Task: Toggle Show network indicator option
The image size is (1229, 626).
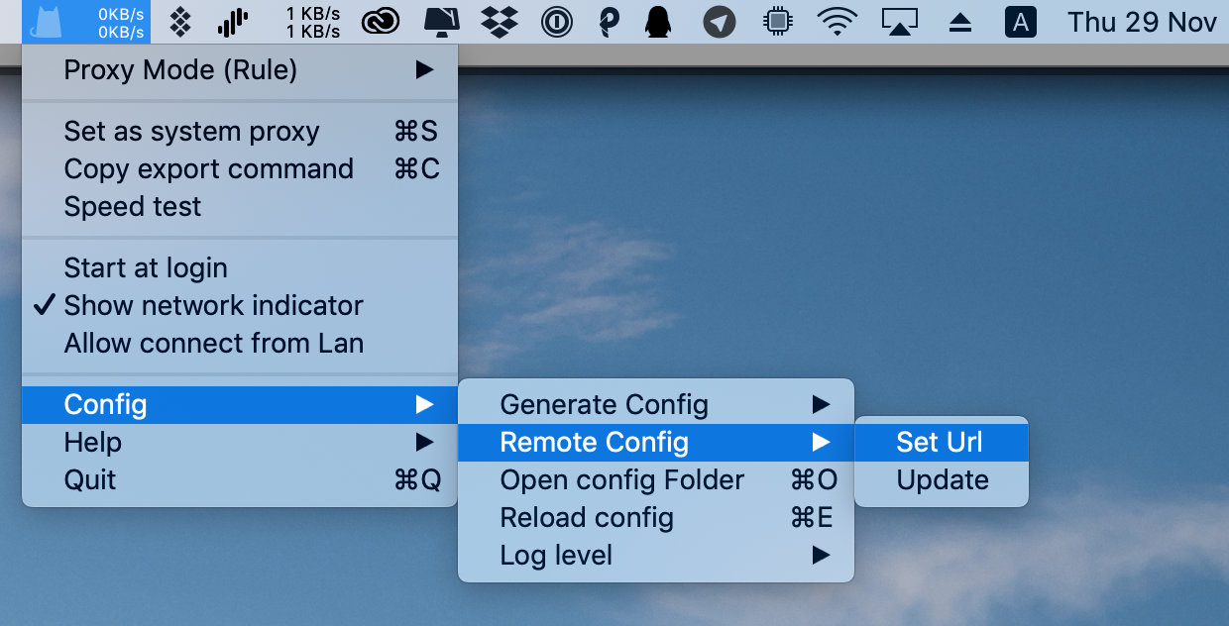Action: [213, 306]
